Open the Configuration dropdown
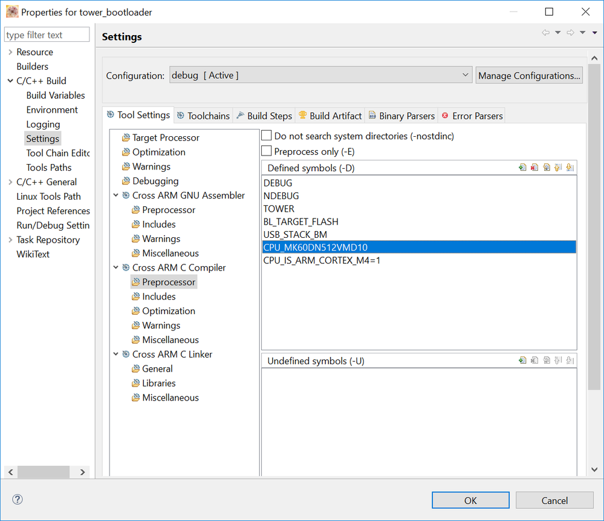 [x=320, y=75]
